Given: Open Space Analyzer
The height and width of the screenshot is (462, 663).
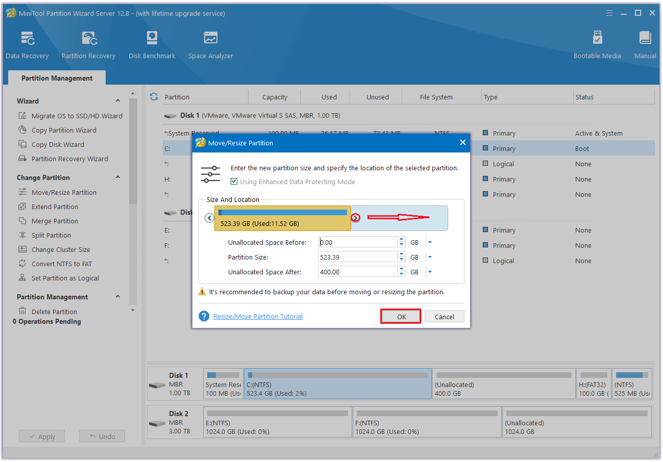Looking at the screenshot, I should pos(210,45).
